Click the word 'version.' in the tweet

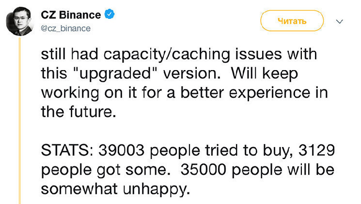(x=192, y=73)
